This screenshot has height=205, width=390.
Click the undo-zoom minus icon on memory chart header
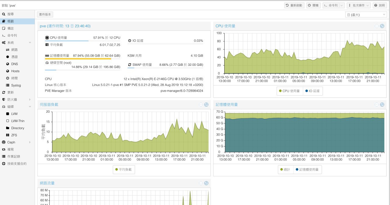point(377,104)
